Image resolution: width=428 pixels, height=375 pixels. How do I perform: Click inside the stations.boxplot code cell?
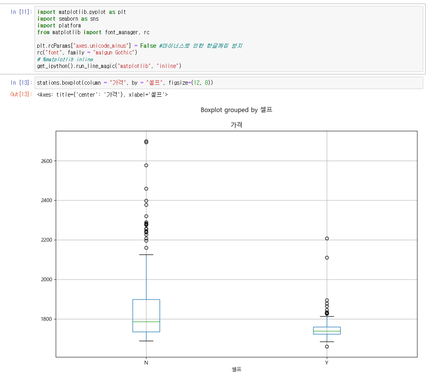click(229, 83)
